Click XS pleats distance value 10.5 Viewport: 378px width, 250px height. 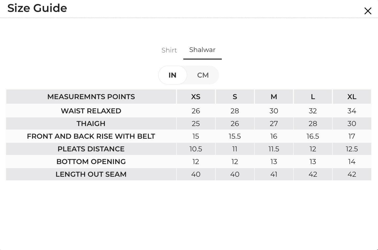click(196, 149)
